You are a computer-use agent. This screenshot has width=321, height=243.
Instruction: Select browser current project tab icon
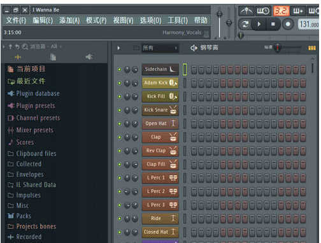[x=53, y=57]
